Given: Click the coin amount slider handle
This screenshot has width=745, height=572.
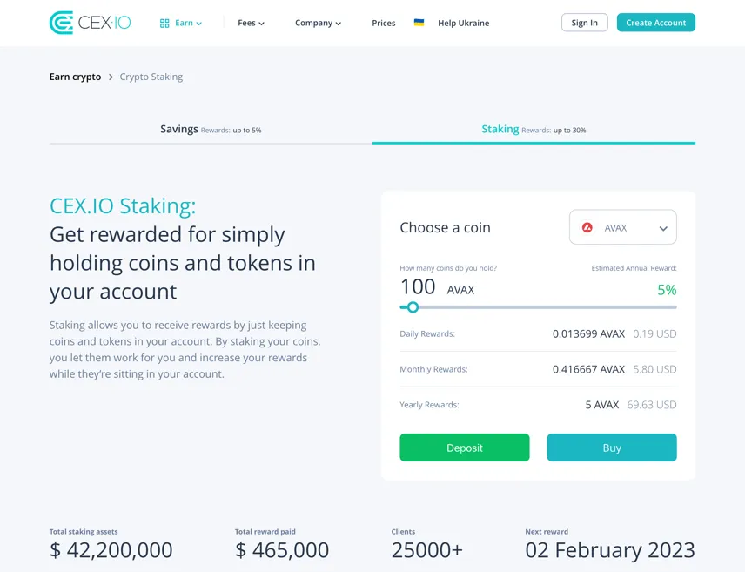Looking at the screenshot, I should pyautogui.click(x=413, y=307).
